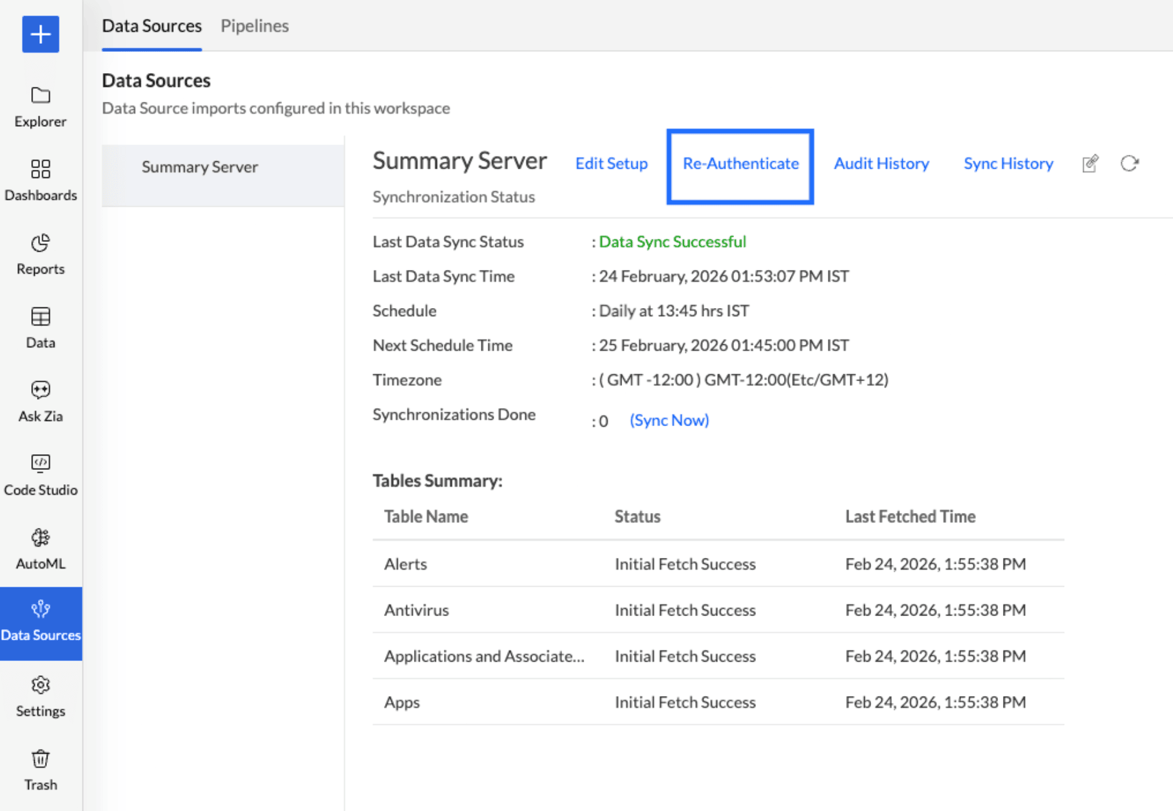Screen dimensions: 1173x811
Task: Open the Data table section
Action: (x=41, y=328)
